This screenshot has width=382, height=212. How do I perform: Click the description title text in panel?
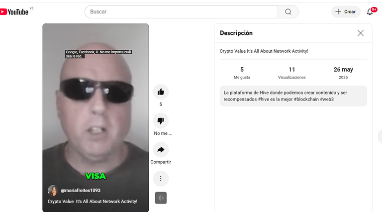[x=264, y=51]
